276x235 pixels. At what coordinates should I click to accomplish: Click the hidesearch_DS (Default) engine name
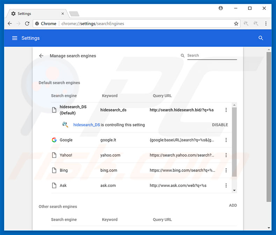tap(73, 110)
